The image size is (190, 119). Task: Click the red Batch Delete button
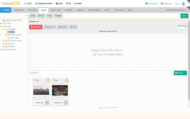tap(36, 27)
